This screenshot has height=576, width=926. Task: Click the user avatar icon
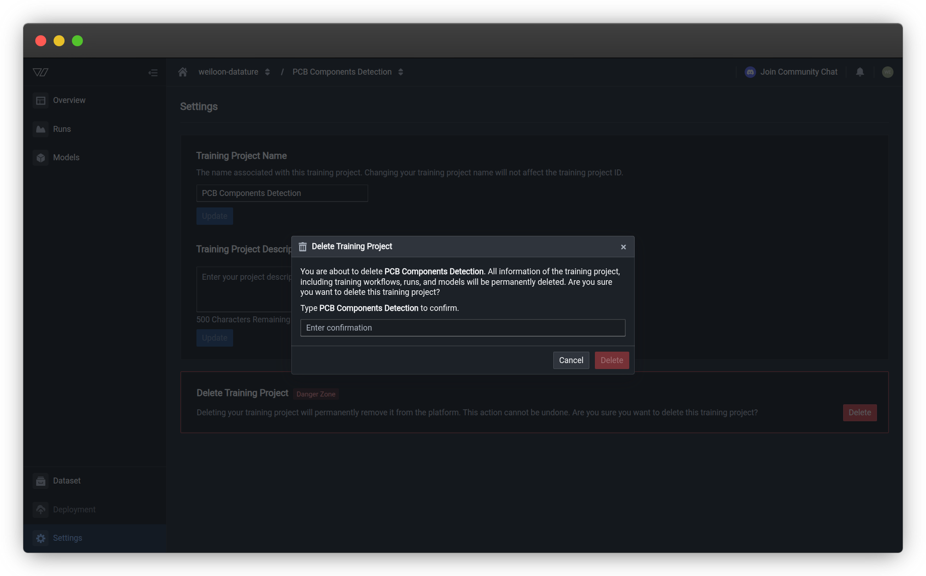[x=887, y=72]
